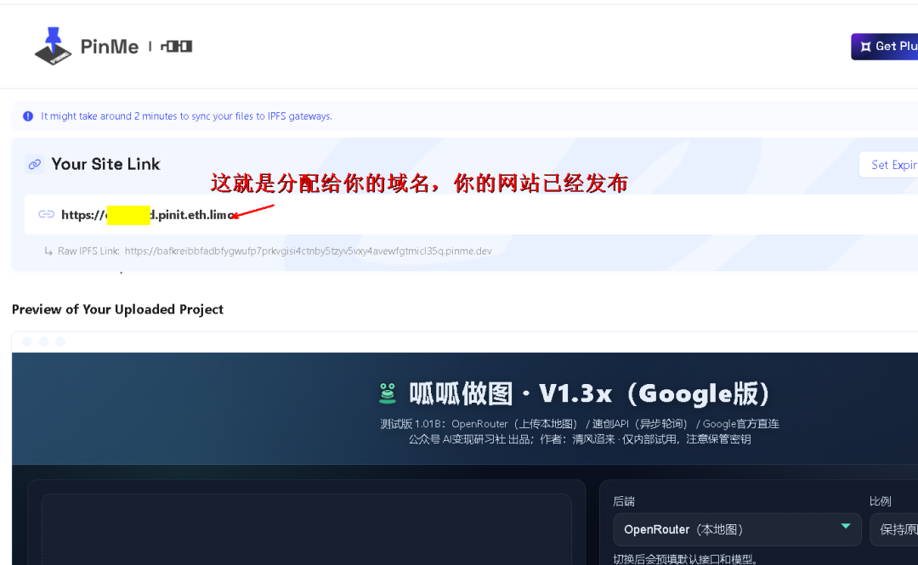Select the Raw IPFS Link label
This screenshot has width=918, height=565.
tap(88, 251)
